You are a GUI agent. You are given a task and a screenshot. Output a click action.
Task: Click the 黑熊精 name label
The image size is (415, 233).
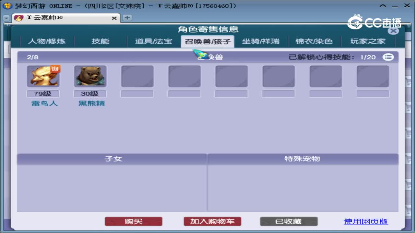pos(92,104)
